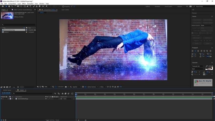Toggle Scale checkbox in Tracker panel
215x121 pixels.
(x=207, y=33)
